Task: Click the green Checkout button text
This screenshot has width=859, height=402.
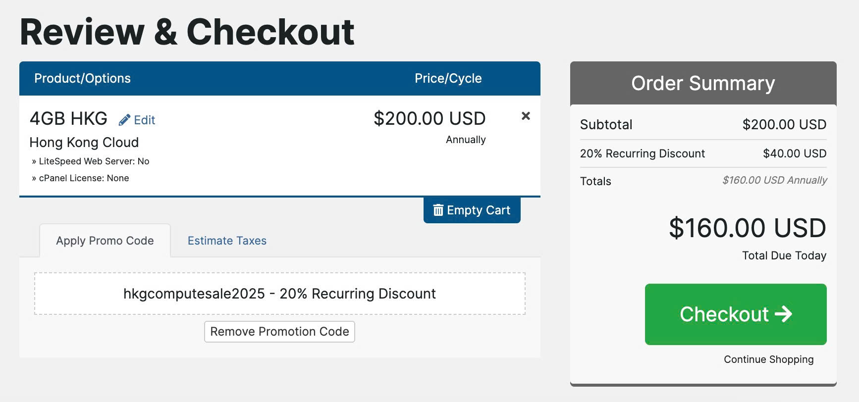Action: click(724, 314)
